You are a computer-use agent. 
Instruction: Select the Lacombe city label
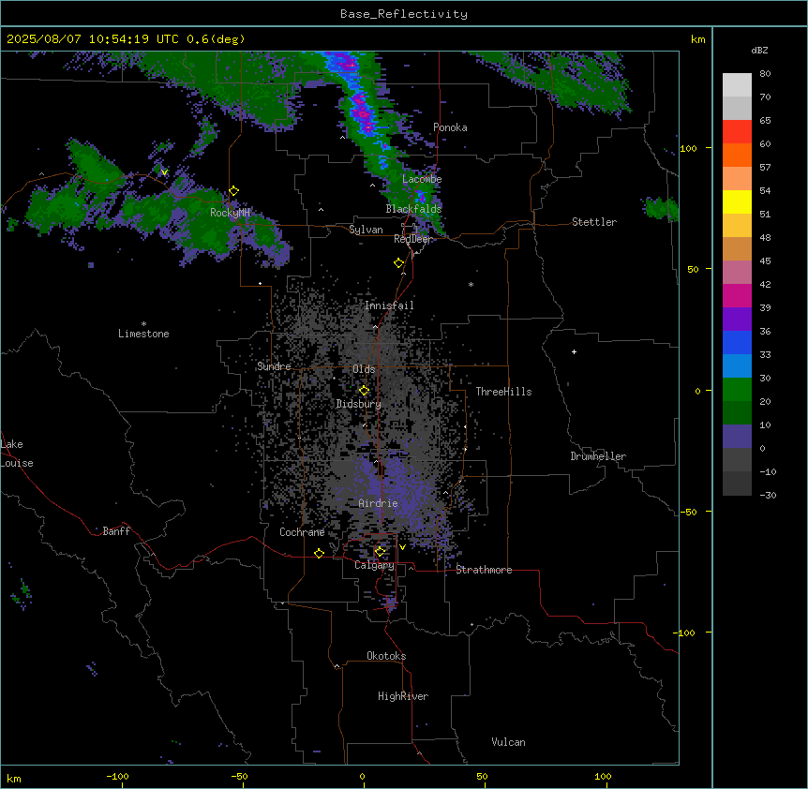[422, 179]
